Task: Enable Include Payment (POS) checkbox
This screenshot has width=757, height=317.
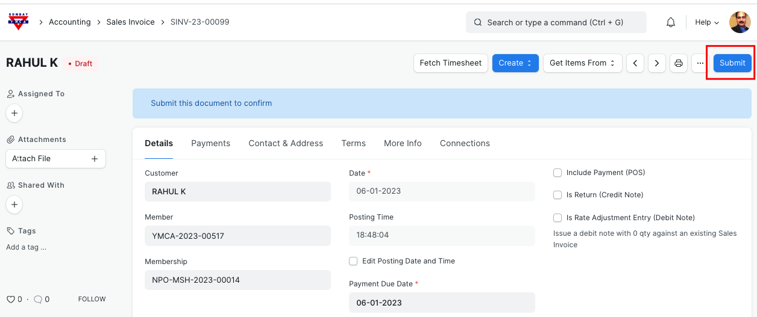Action: tap(558, 173)
